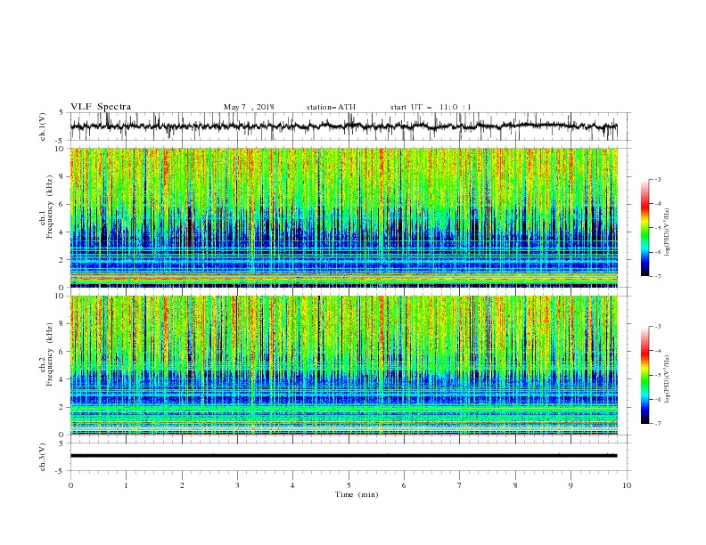
Task: Click the "-3" tick on the upper color bar
Action: click(658, 179)
